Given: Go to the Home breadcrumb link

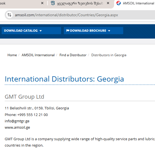Looking at the screenshot, I should (x=12, y=55).
